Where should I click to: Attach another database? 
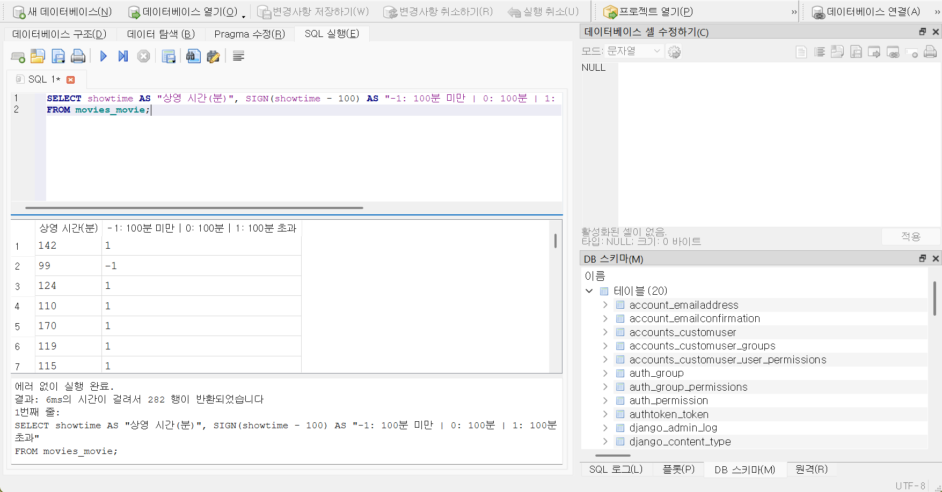(866, 11)
